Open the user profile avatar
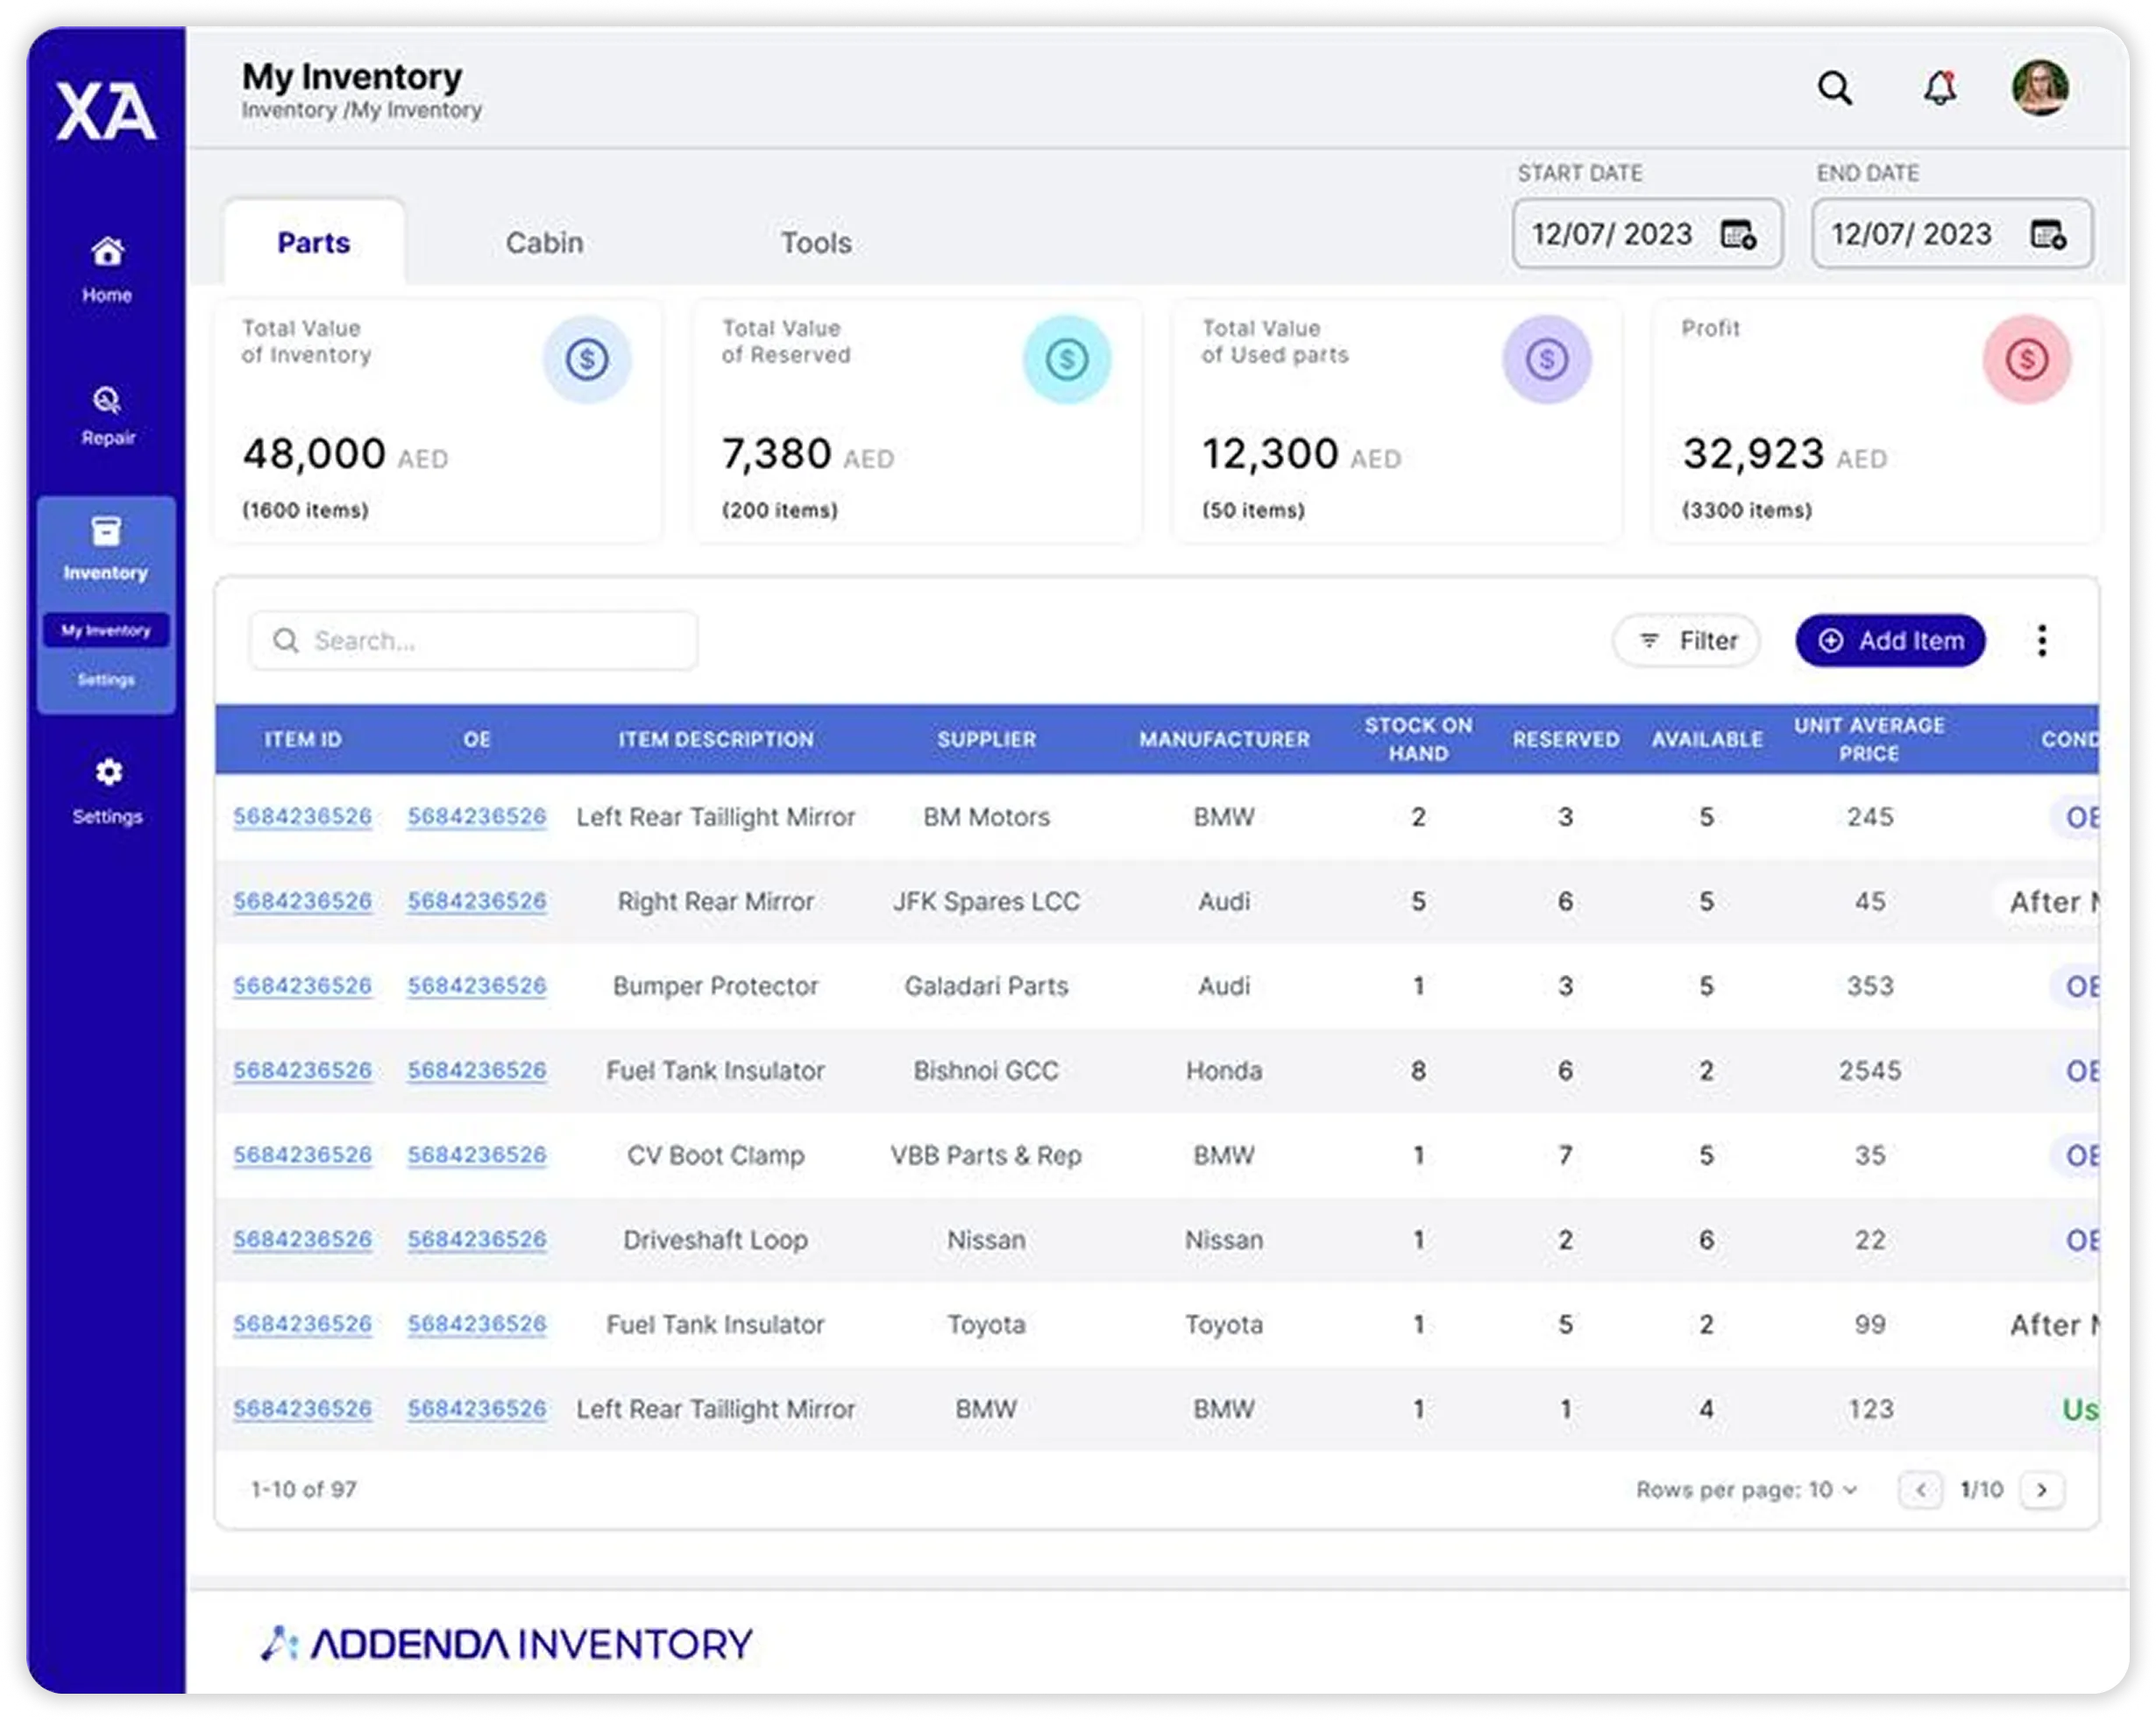 tap(2039, 89)
